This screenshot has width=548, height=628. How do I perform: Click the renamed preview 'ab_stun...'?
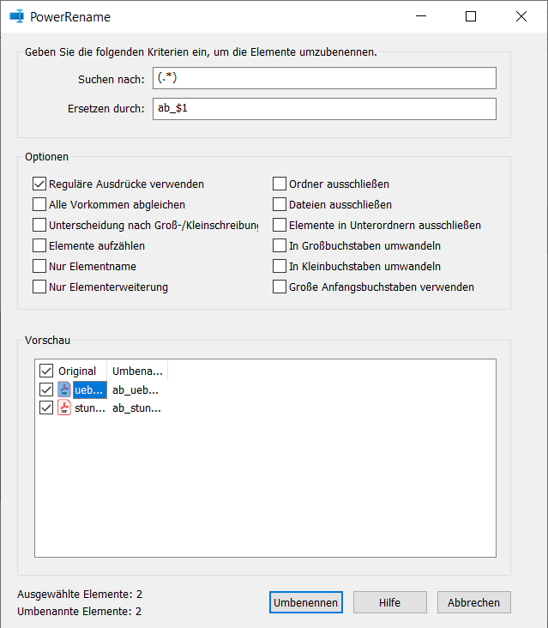point(136,408)
